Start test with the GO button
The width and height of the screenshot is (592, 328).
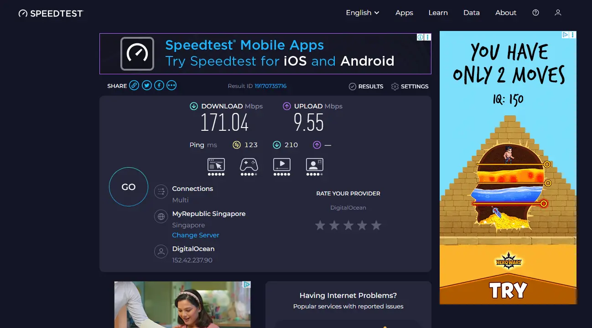click(129, 187)
